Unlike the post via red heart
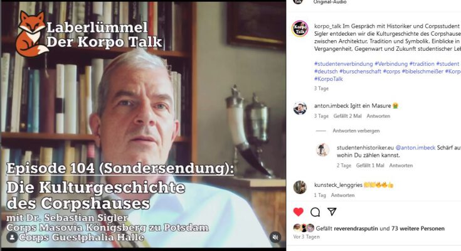461x251 pixels. (298, 212)
